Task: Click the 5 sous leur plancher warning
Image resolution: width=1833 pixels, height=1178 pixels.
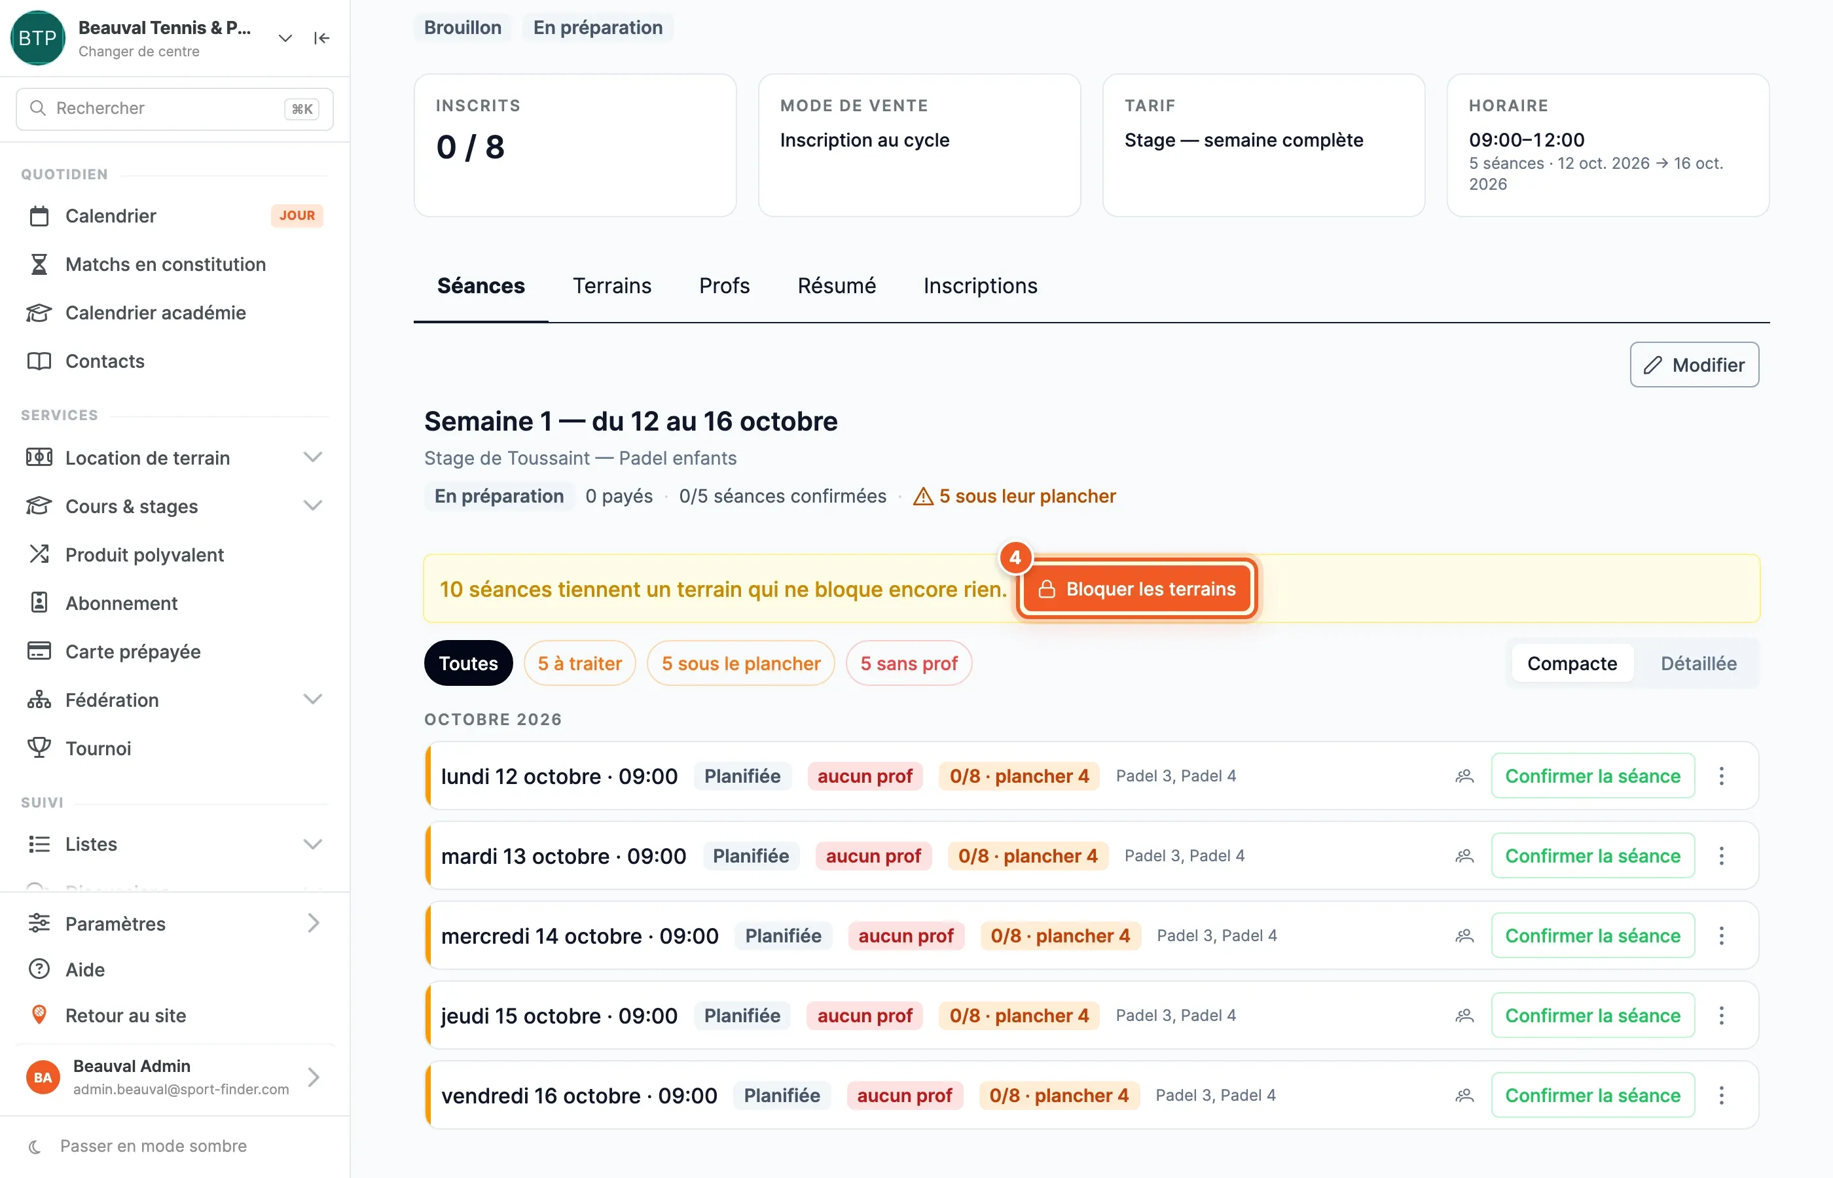Action: pyautogui.click(x=1015, y=497)
